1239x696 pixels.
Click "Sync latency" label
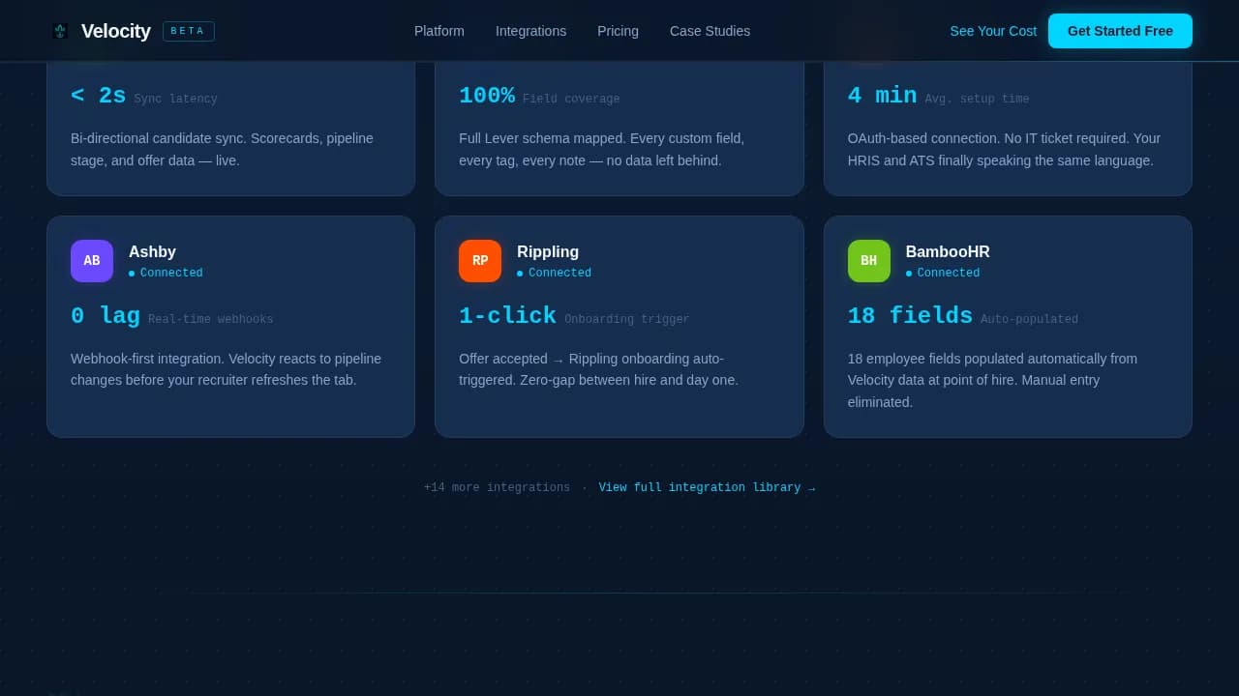(x=175, y=100)
